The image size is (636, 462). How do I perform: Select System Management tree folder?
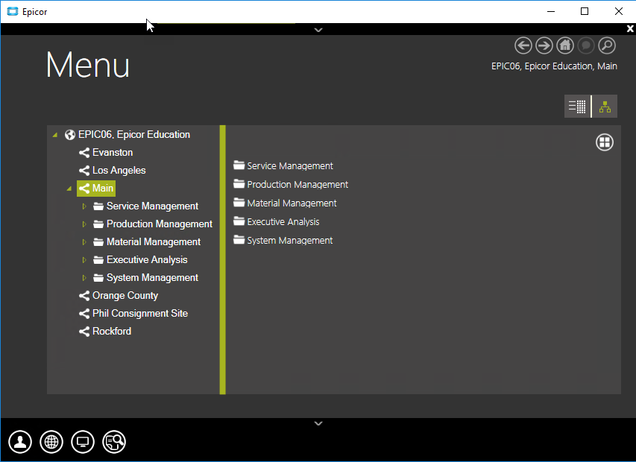145,278
